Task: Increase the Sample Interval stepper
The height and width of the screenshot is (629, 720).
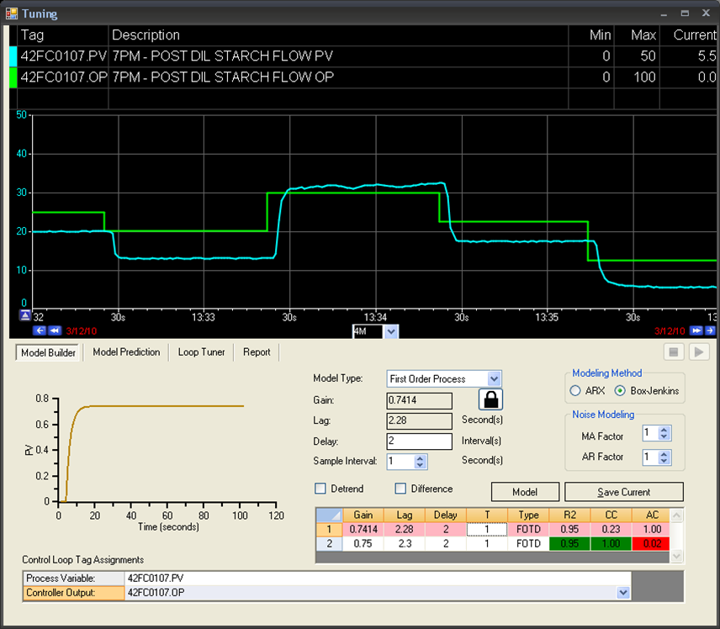Action: click(420, 457)
